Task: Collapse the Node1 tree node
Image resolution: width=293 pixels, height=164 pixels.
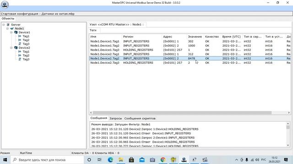Action: coord(7,28)
